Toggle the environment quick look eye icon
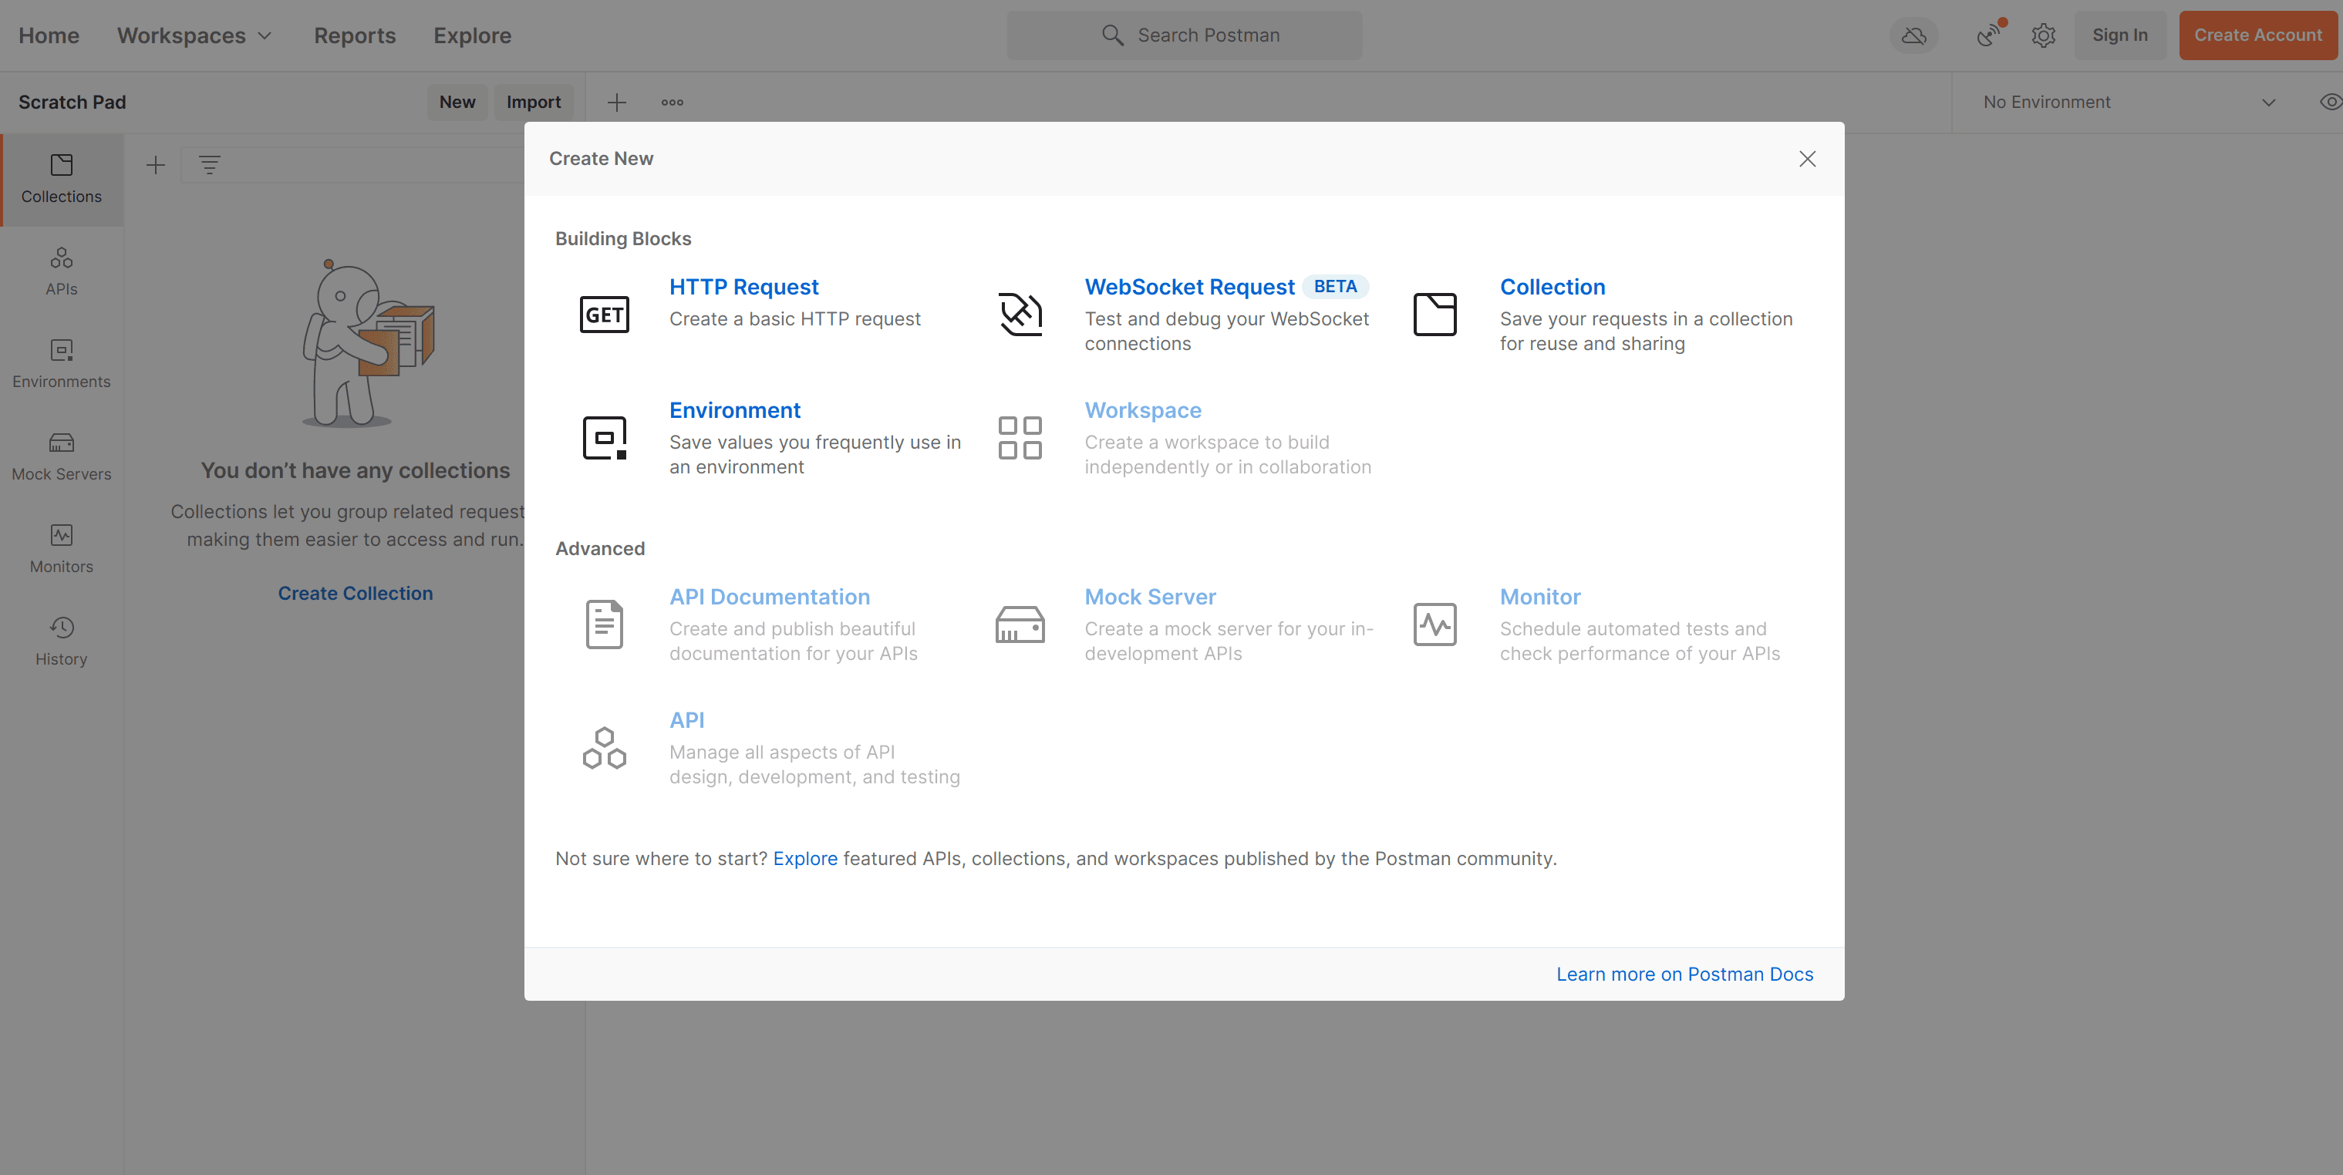Viewport: 2343px width, 1175px height. 2329,102
